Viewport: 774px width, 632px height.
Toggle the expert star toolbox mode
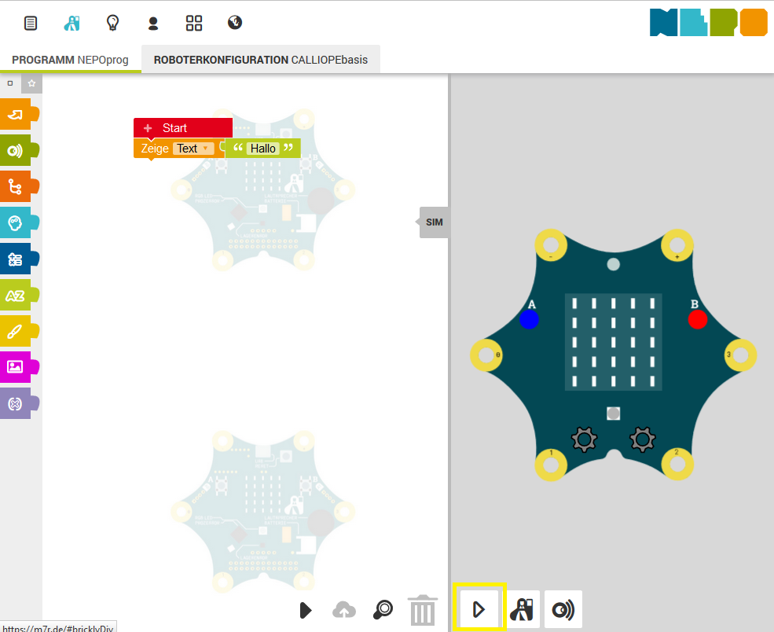point(31,83)
